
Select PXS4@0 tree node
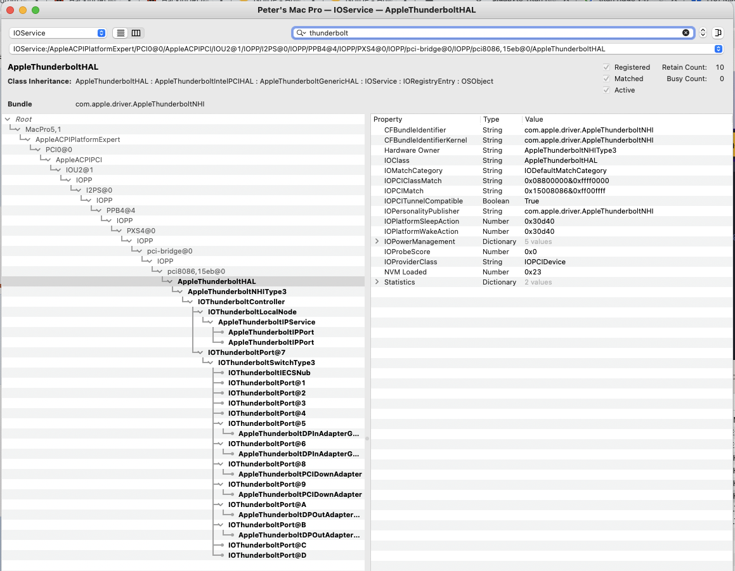pyautogui.click(x=141, y=231)
